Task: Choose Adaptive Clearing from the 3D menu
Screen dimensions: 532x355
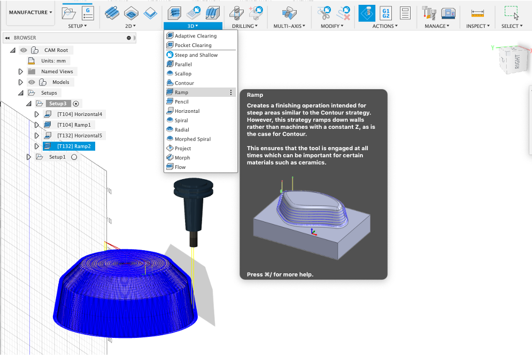Action: click(201, 36)
